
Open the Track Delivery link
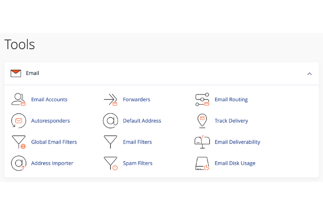[x=231, y=121]
